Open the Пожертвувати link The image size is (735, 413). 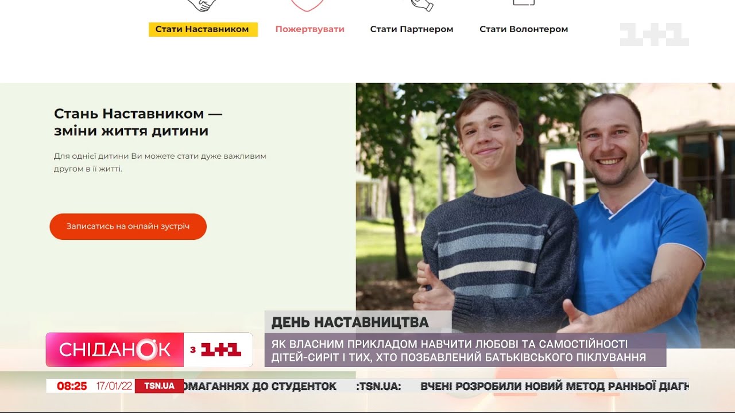coord(310,29)
